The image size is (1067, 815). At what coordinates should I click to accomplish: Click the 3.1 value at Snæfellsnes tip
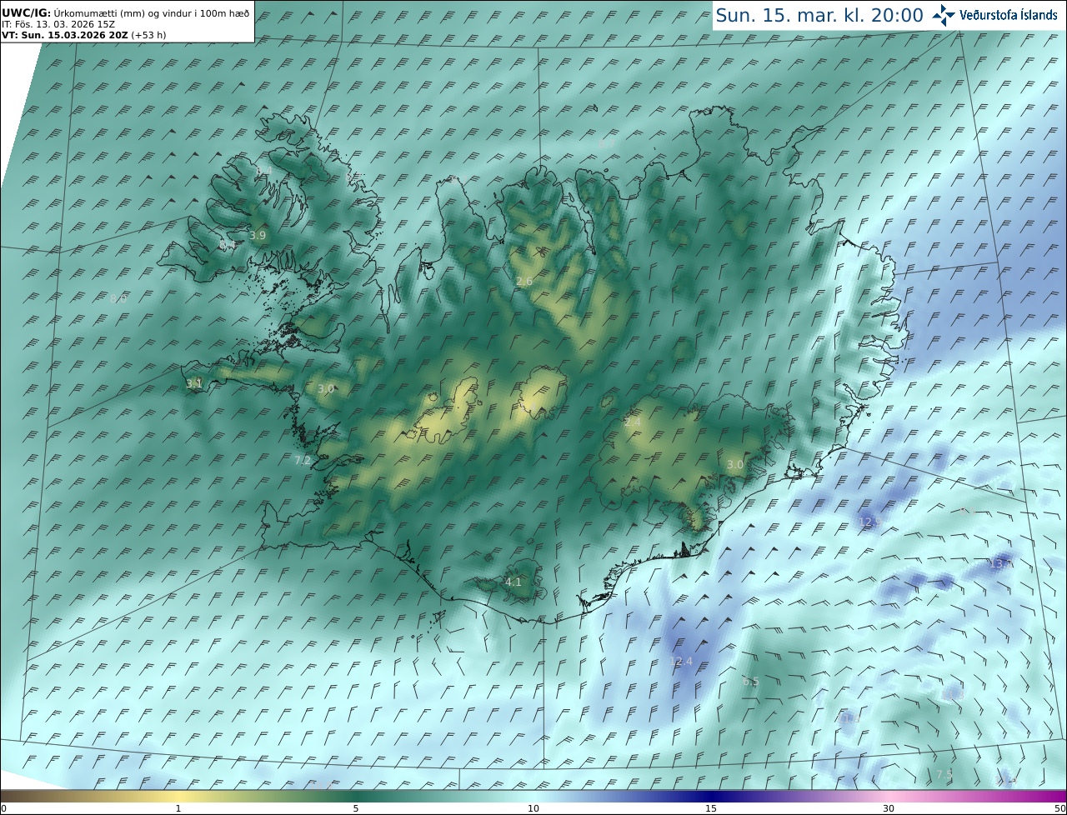[x=194, y=384]
